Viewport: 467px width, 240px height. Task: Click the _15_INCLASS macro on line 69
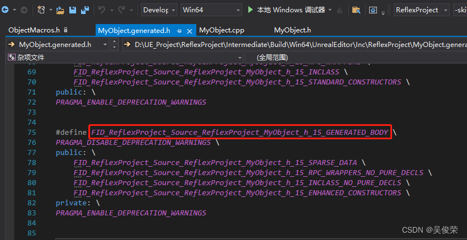[206, 72]
